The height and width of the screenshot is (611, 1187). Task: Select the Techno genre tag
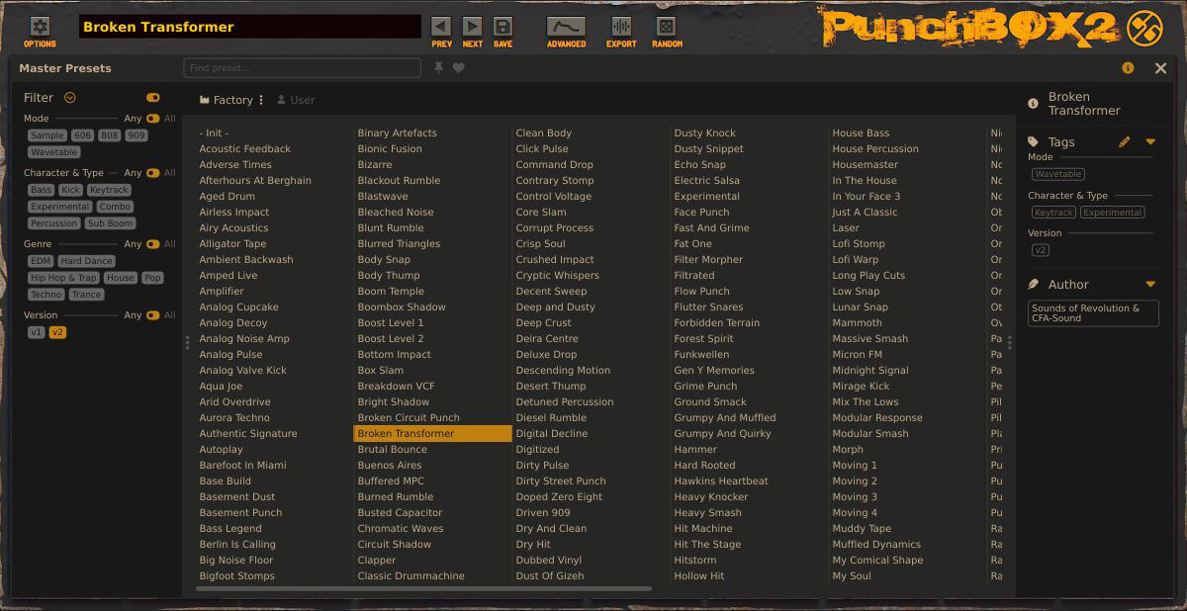(x=46, y=295)
